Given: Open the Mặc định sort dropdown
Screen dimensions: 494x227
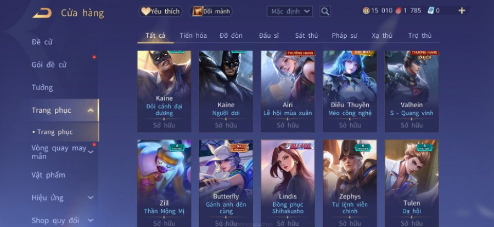Looking at the screenshot, I should pos(290,11).
